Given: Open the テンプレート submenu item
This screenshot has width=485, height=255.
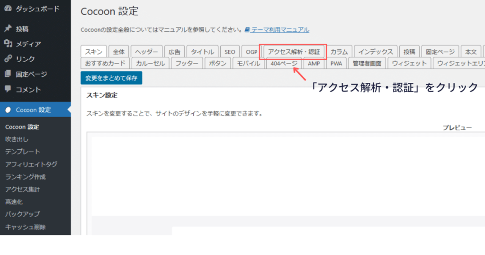Looking at the screenshot, I should [23, 152].
